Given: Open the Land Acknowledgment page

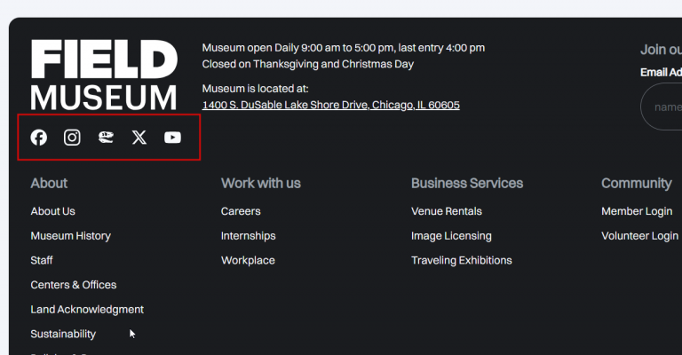Looking at the screenshot, I should click(x=87, y=310).
